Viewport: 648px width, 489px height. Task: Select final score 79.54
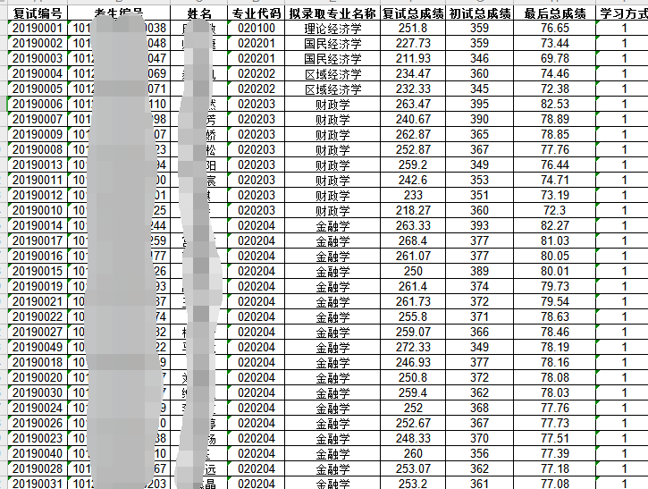tap(555, 302)
